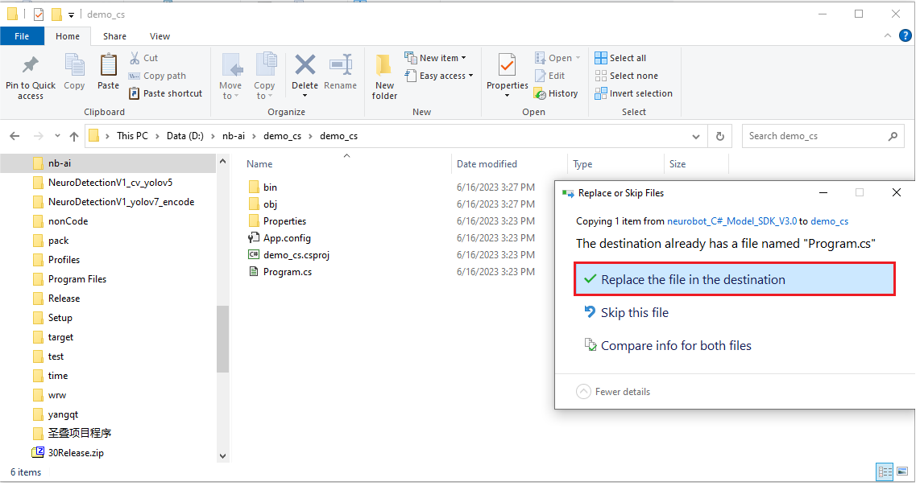
Task: Select the obj folder
Action: tap(270, 204)
